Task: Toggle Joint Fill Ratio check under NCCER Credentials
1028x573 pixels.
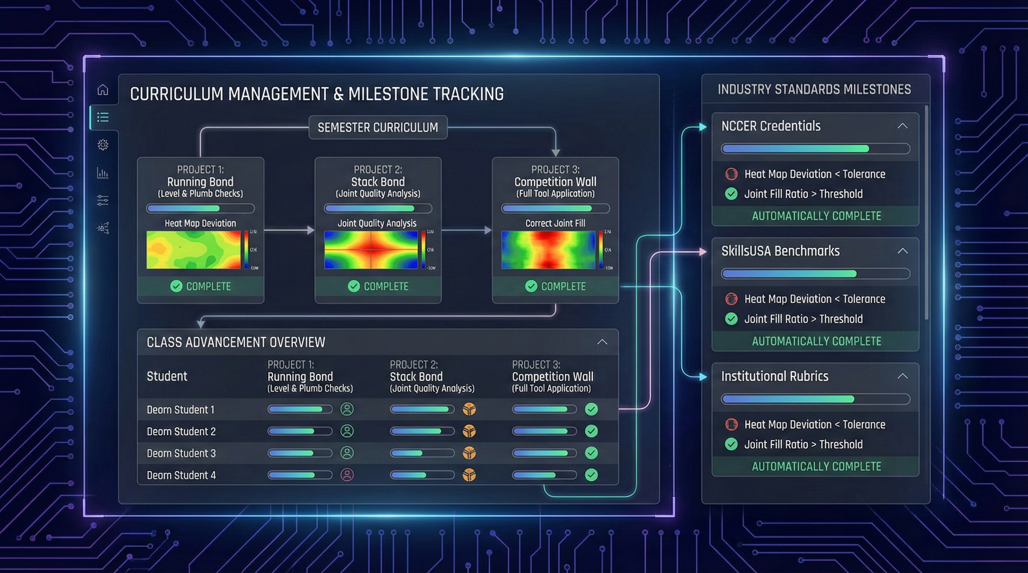Action: coord(731,194)
